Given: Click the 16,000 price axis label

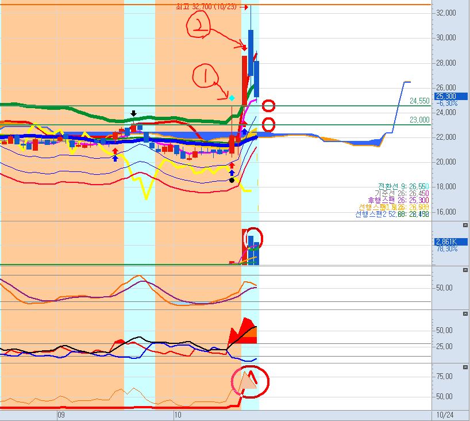Looking at the screenshot, I should click(x=446, y=212).
